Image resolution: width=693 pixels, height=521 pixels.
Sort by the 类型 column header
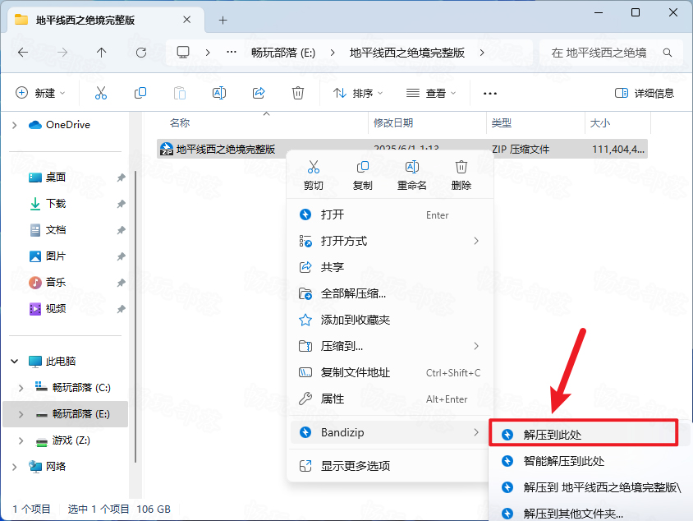click(501, 123)
